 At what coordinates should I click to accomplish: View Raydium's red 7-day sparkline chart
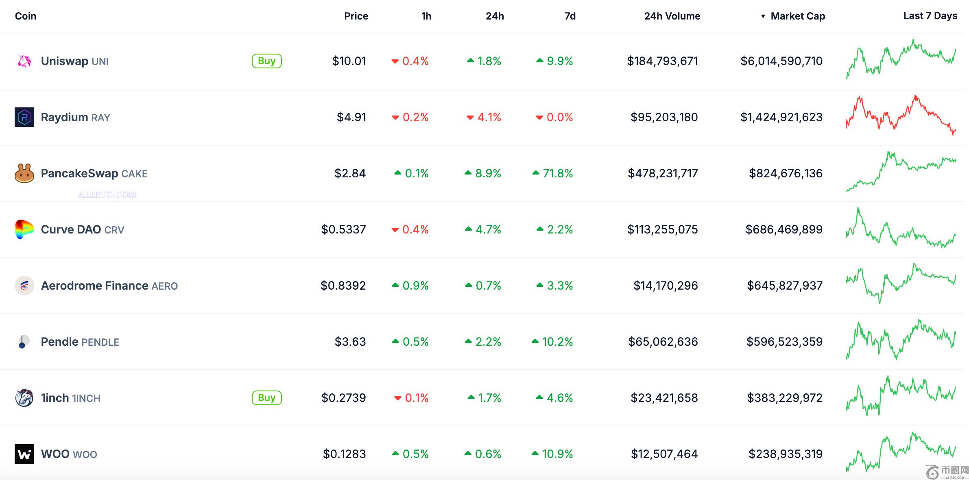pyautogui.click(x=901, y=116)
